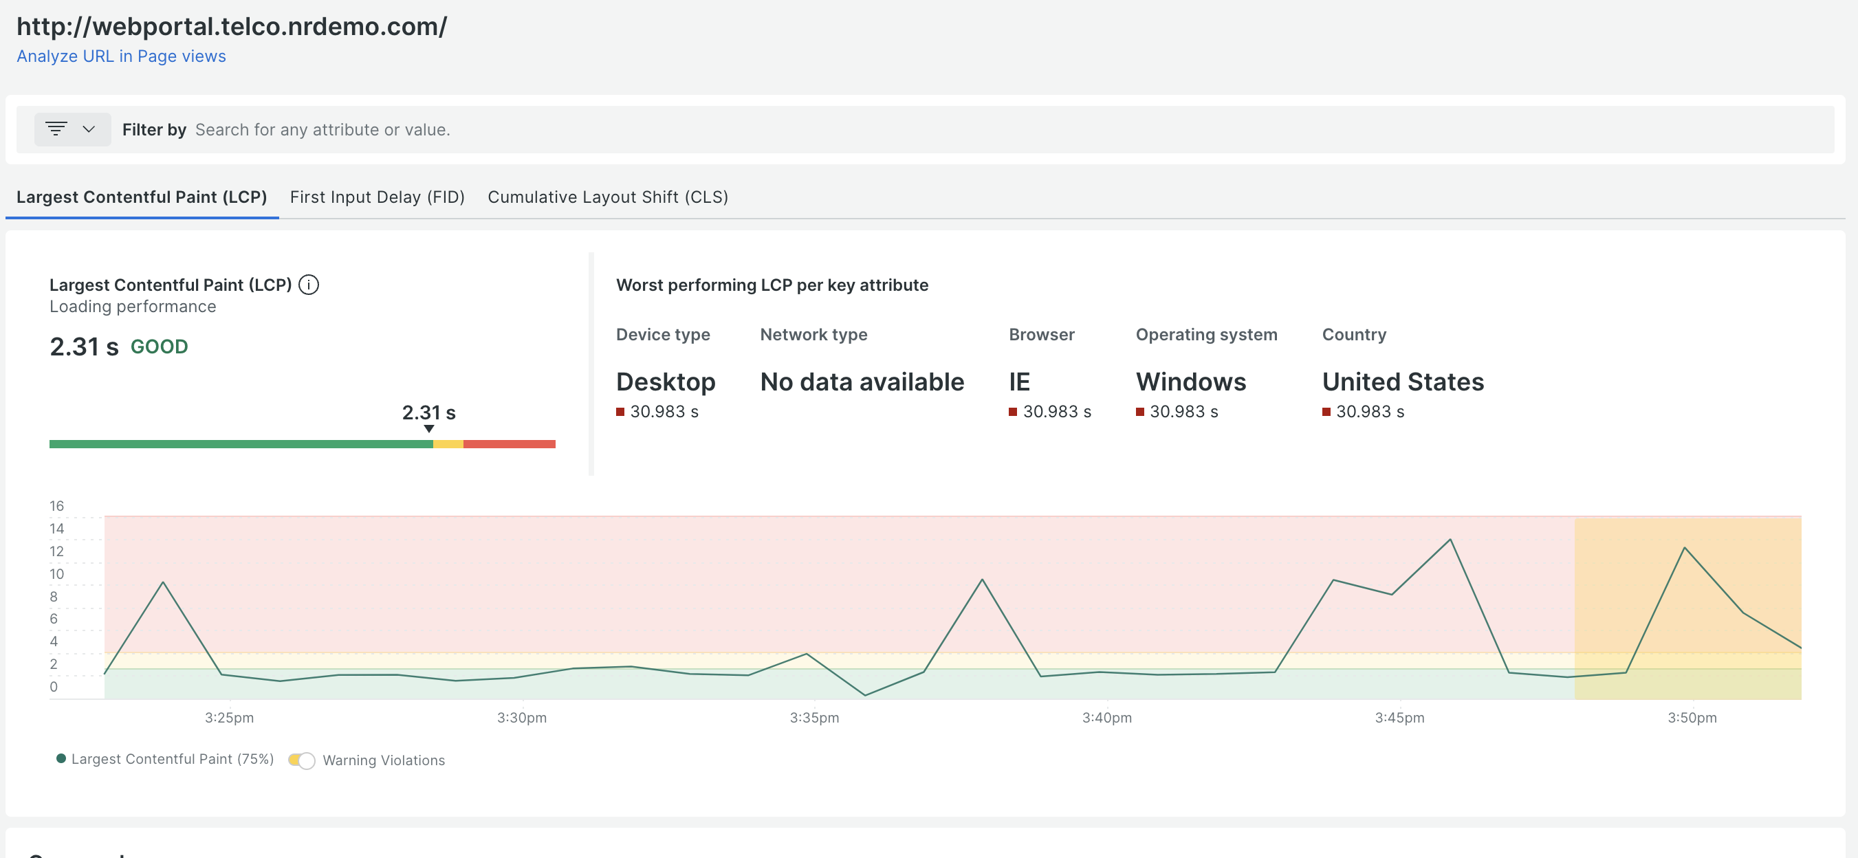Viewport: 1858px width, 858px height.
Task: Click the 3:45pm peak on LCP line chart
Action: tap(1450, 540)
